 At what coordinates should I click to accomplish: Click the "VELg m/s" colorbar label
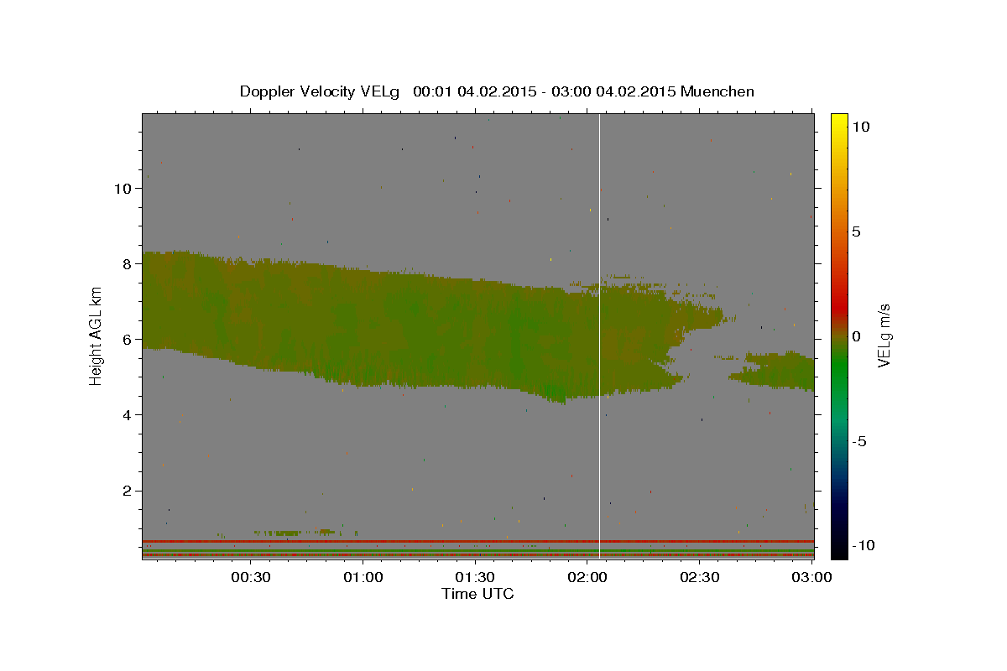(884, 335)
